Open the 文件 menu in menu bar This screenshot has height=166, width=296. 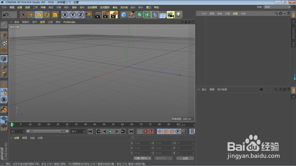[4, 7]
